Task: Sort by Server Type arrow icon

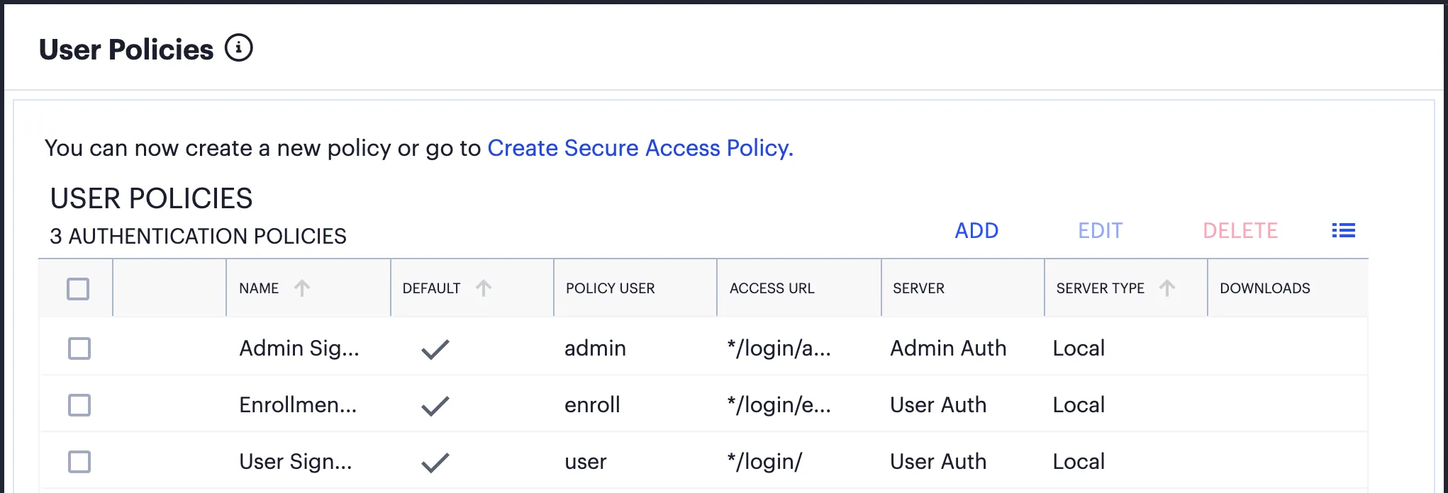Action: (x=1167, y=288)
